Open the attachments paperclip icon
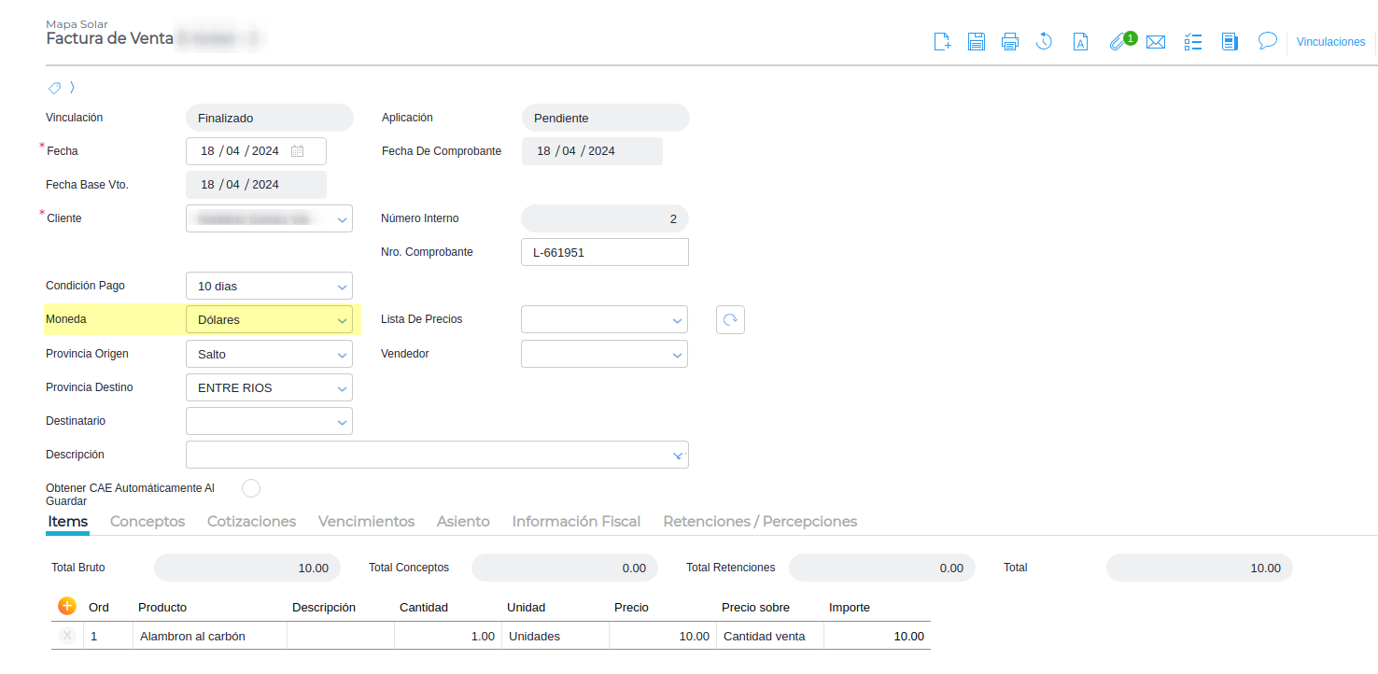Image resolution: width=1378 pixels, height=674 pixels. coord(1117,42)
